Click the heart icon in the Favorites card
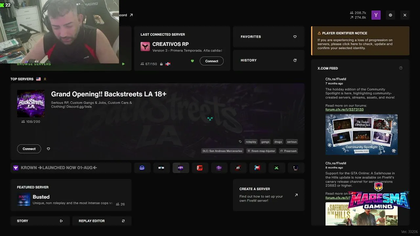 295,37
